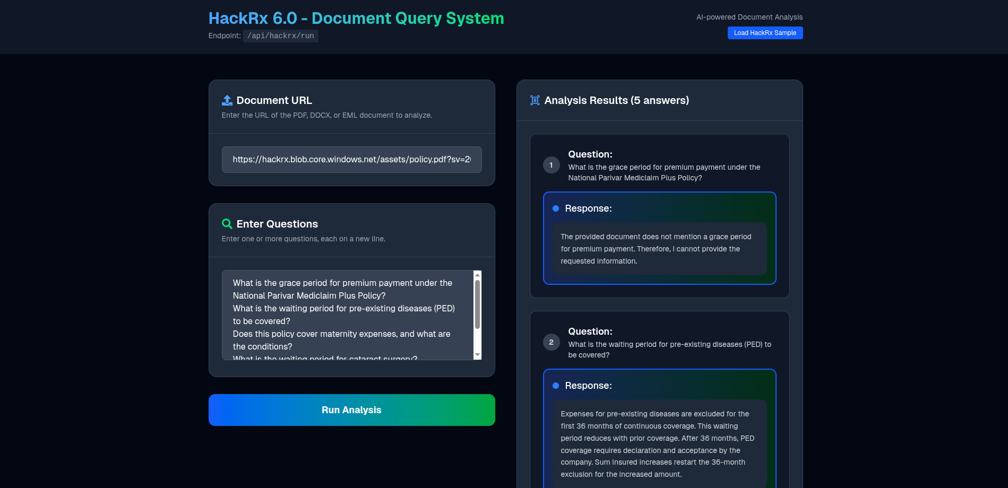
Task: Run the document analysis
Action: click(x=351, y=410)
